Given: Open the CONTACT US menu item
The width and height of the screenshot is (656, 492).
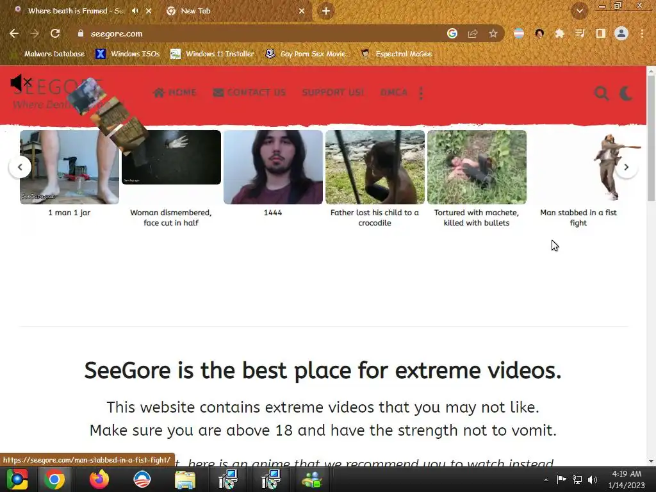Looking at the screenshot, I should 249,92.
